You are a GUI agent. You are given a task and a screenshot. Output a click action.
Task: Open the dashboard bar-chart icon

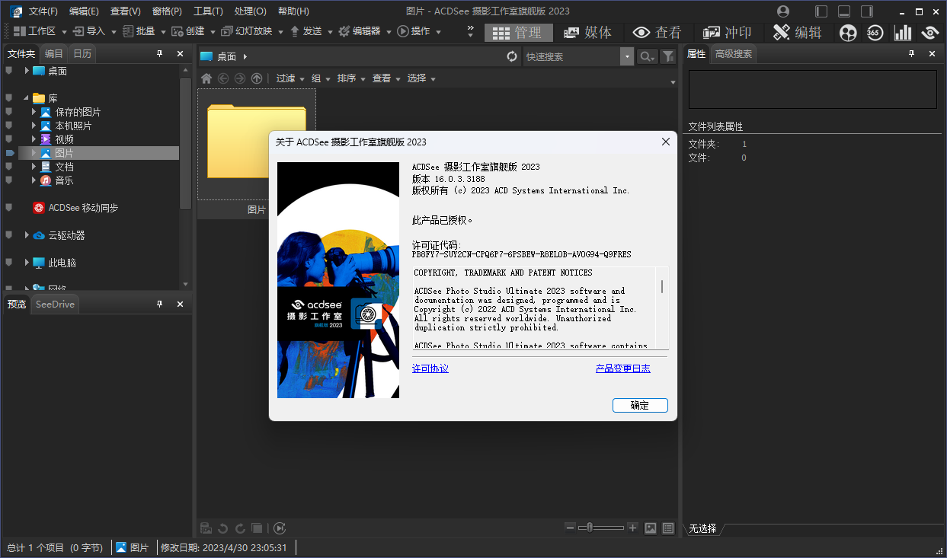pyautogui.click(x=903, y=32)
